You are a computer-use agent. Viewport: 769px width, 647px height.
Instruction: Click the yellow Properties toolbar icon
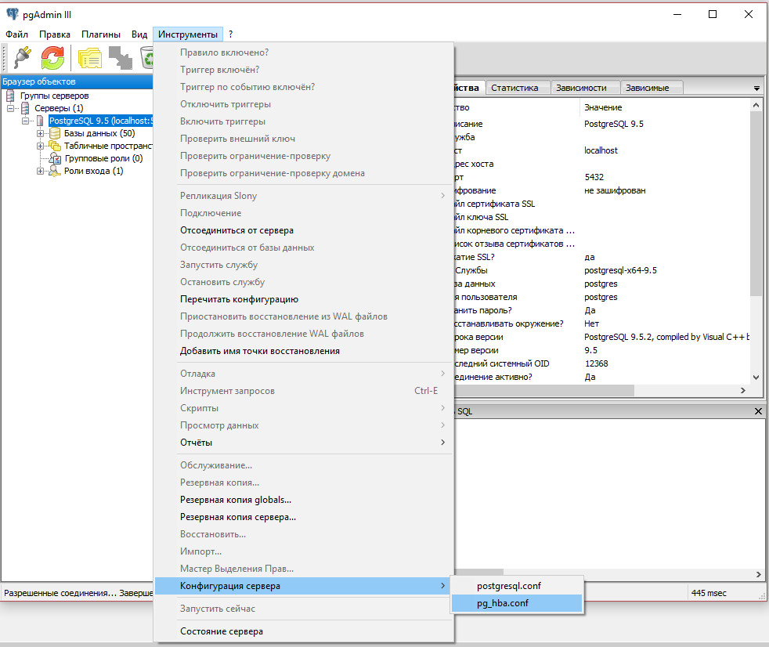89,58
